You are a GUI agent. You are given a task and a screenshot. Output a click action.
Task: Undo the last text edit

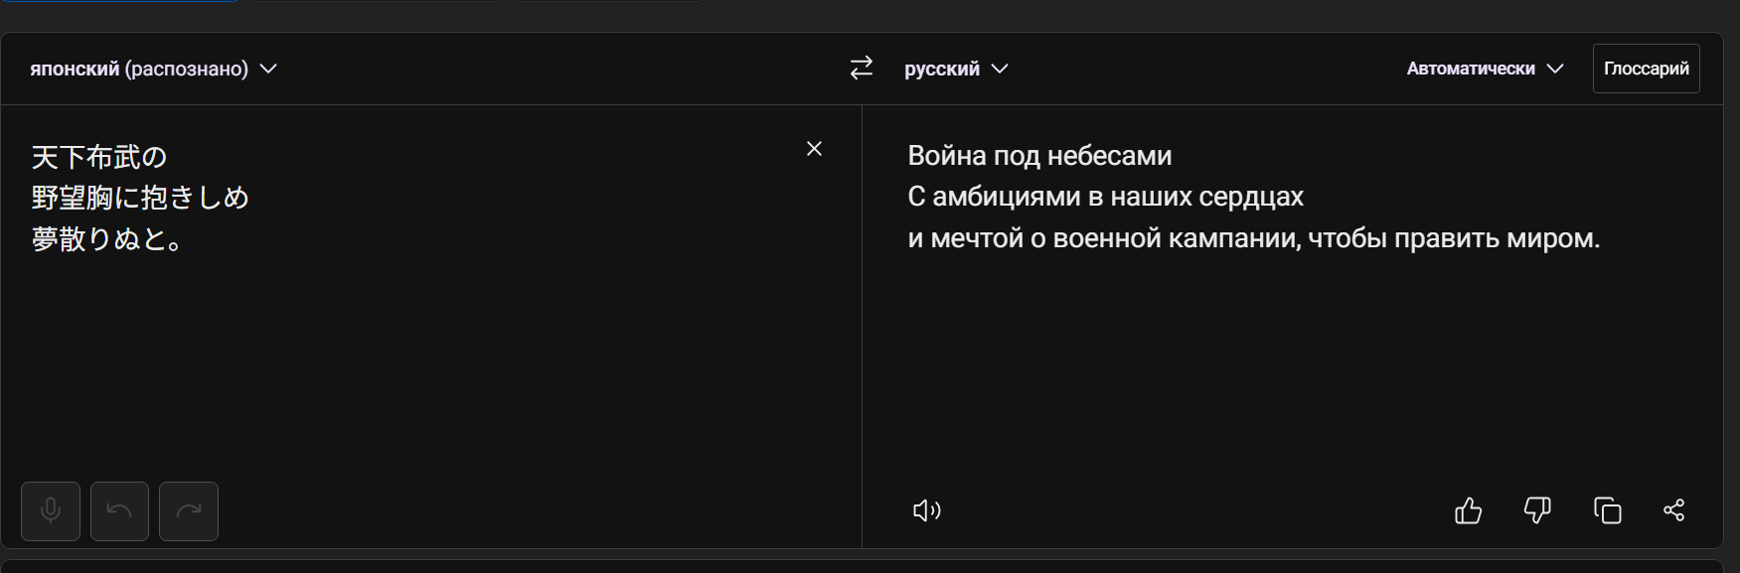119,510
